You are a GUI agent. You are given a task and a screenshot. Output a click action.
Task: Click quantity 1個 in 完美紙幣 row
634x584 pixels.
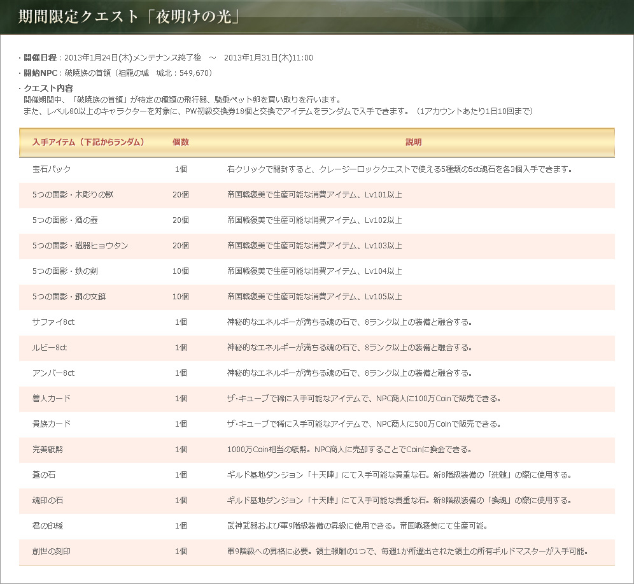[x=181, y=450]
